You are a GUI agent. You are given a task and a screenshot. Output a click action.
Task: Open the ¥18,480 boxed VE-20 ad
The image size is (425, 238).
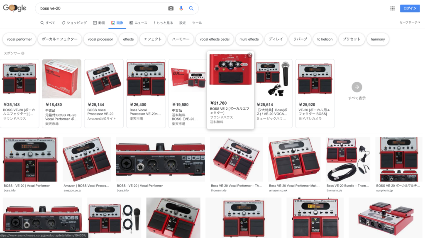pos(61,93)
